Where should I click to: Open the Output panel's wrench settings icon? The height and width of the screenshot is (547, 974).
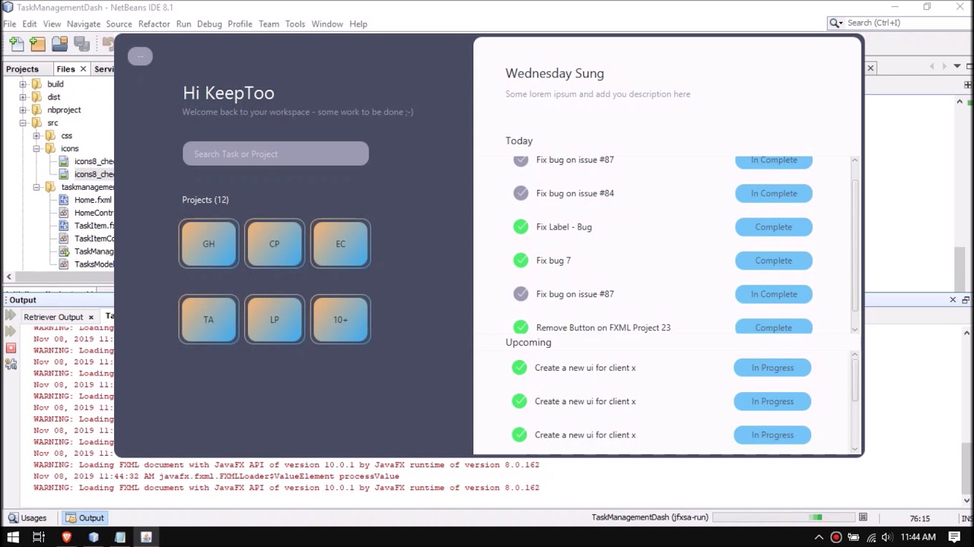click(11, 365)
